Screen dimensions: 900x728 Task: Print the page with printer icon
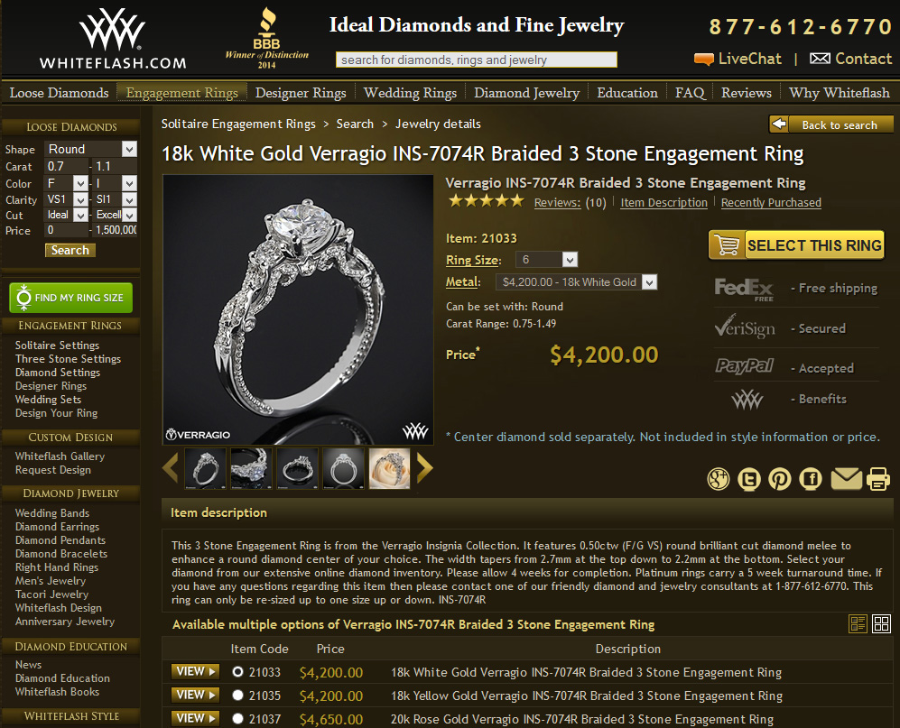[878, 478]
